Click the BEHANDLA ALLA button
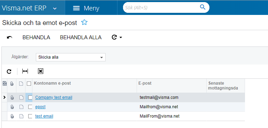268x128 pixels. [x=81, y=37]
